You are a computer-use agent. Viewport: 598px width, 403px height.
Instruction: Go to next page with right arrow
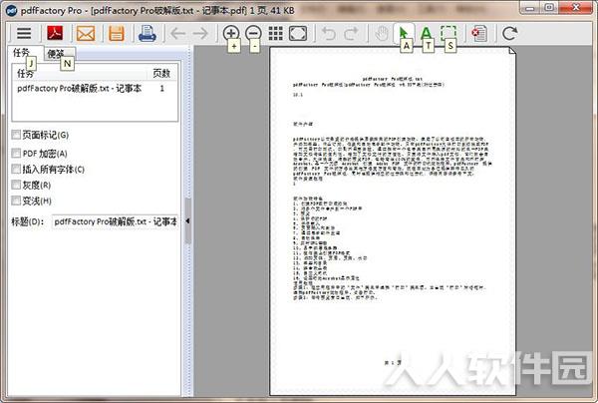200,34
